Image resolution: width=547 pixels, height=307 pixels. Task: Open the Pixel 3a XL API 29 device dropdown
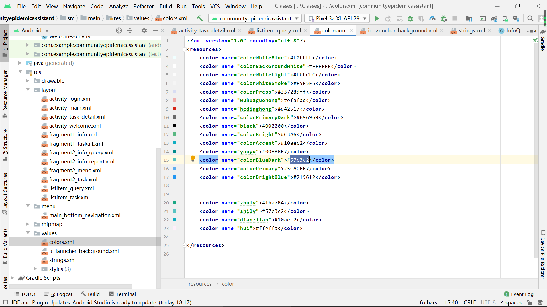pos(337,18)
